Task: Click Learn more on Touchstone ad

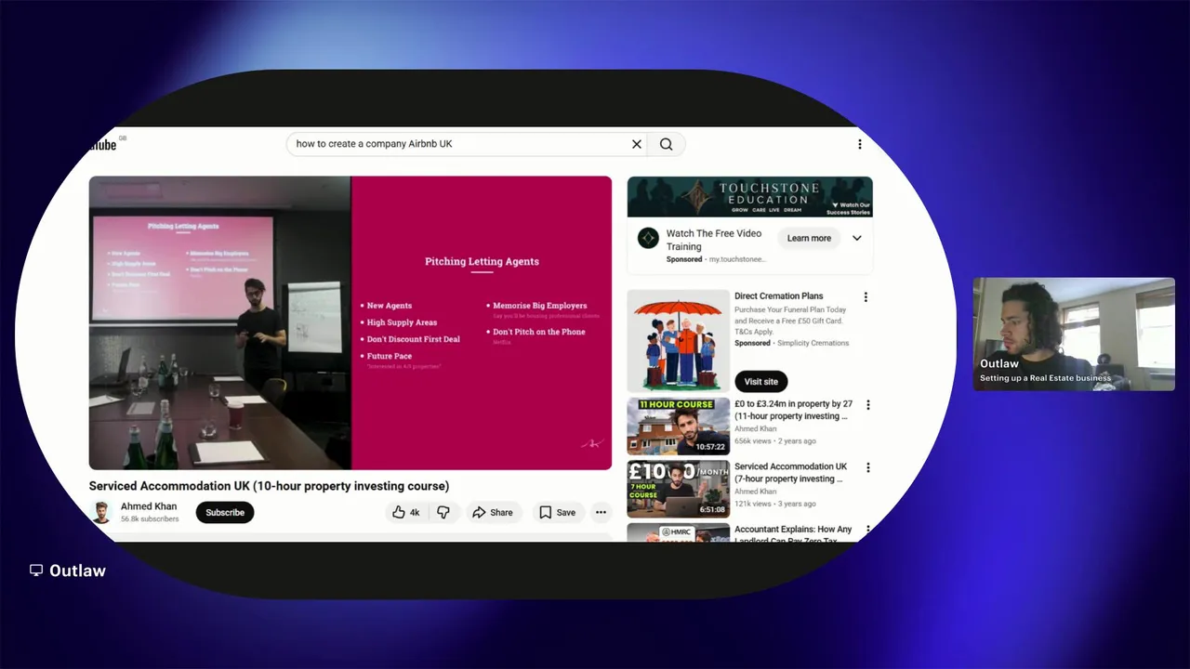Action: click(809, 238)
